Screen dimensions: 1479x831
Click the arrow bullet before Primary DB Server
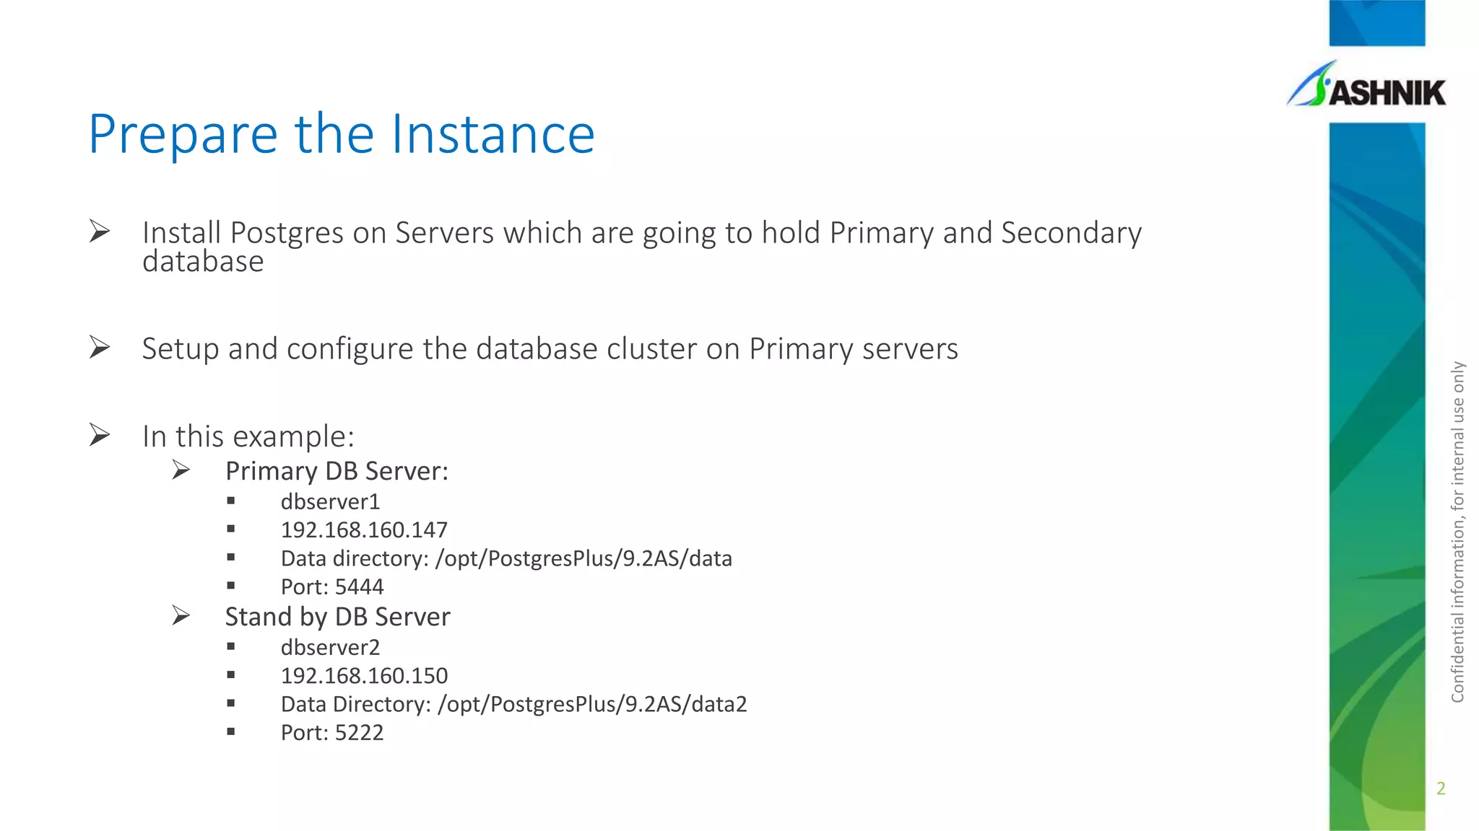(181, 470)
